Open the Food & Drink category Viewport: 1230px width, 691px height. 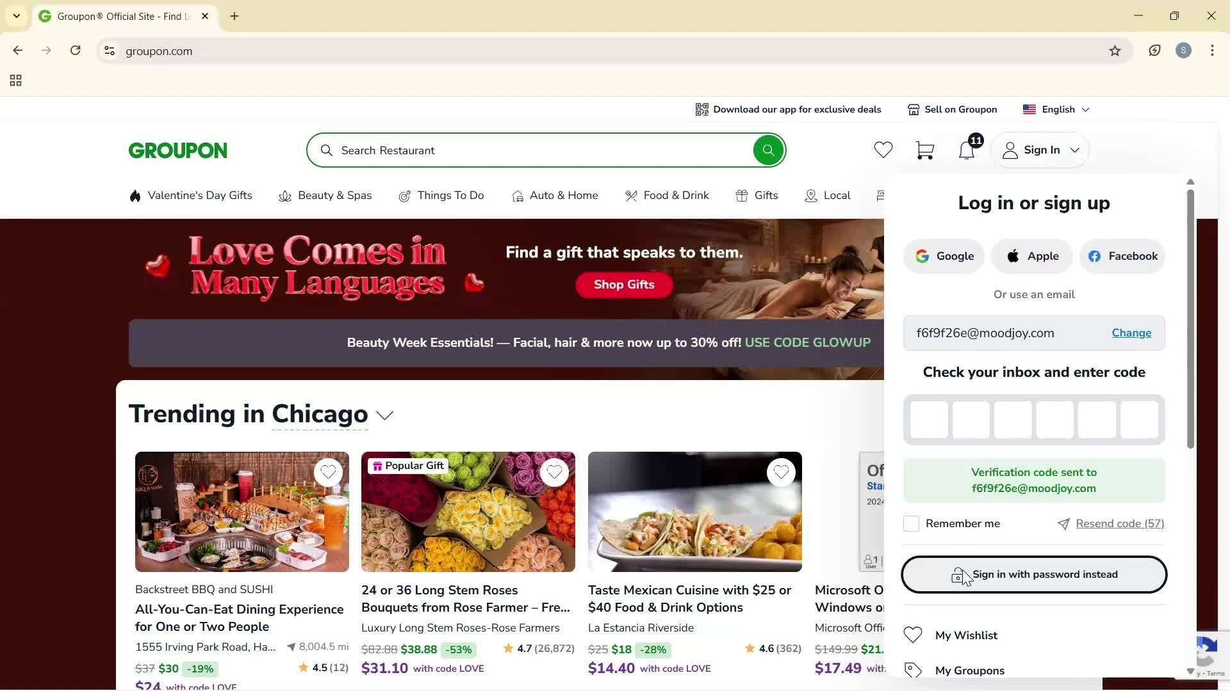coord(667,196)
